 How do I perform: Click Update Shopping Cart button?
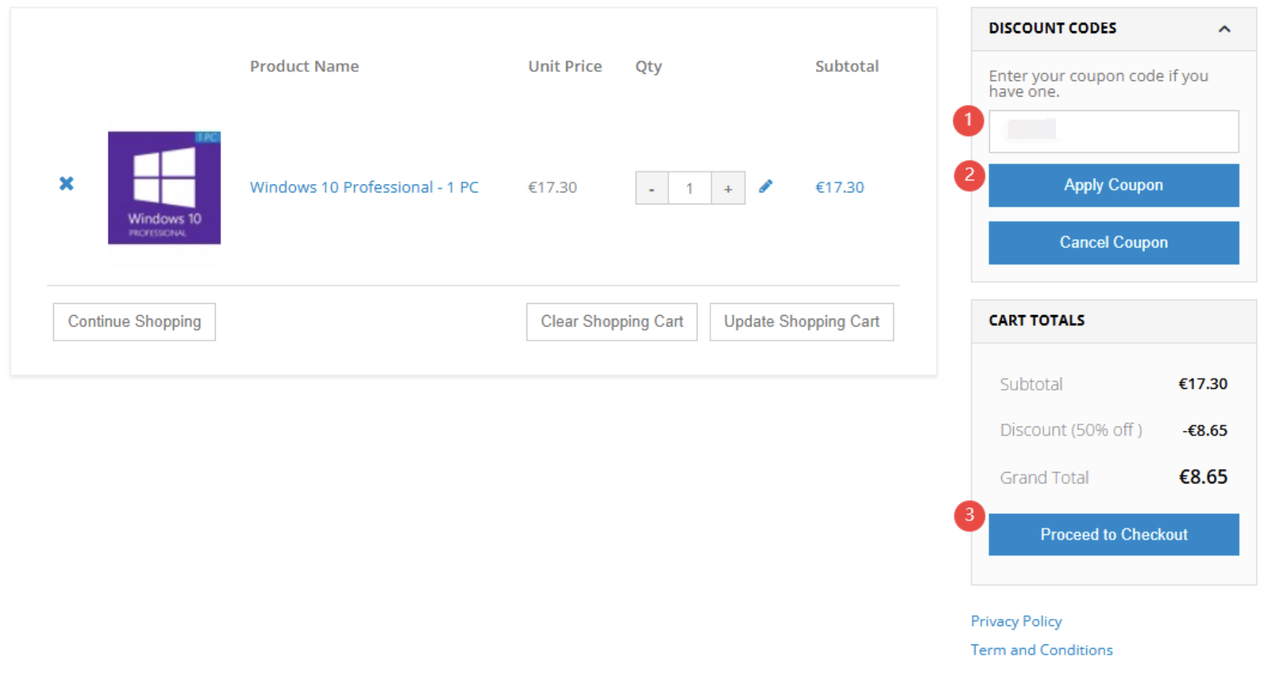coord(801,321)
